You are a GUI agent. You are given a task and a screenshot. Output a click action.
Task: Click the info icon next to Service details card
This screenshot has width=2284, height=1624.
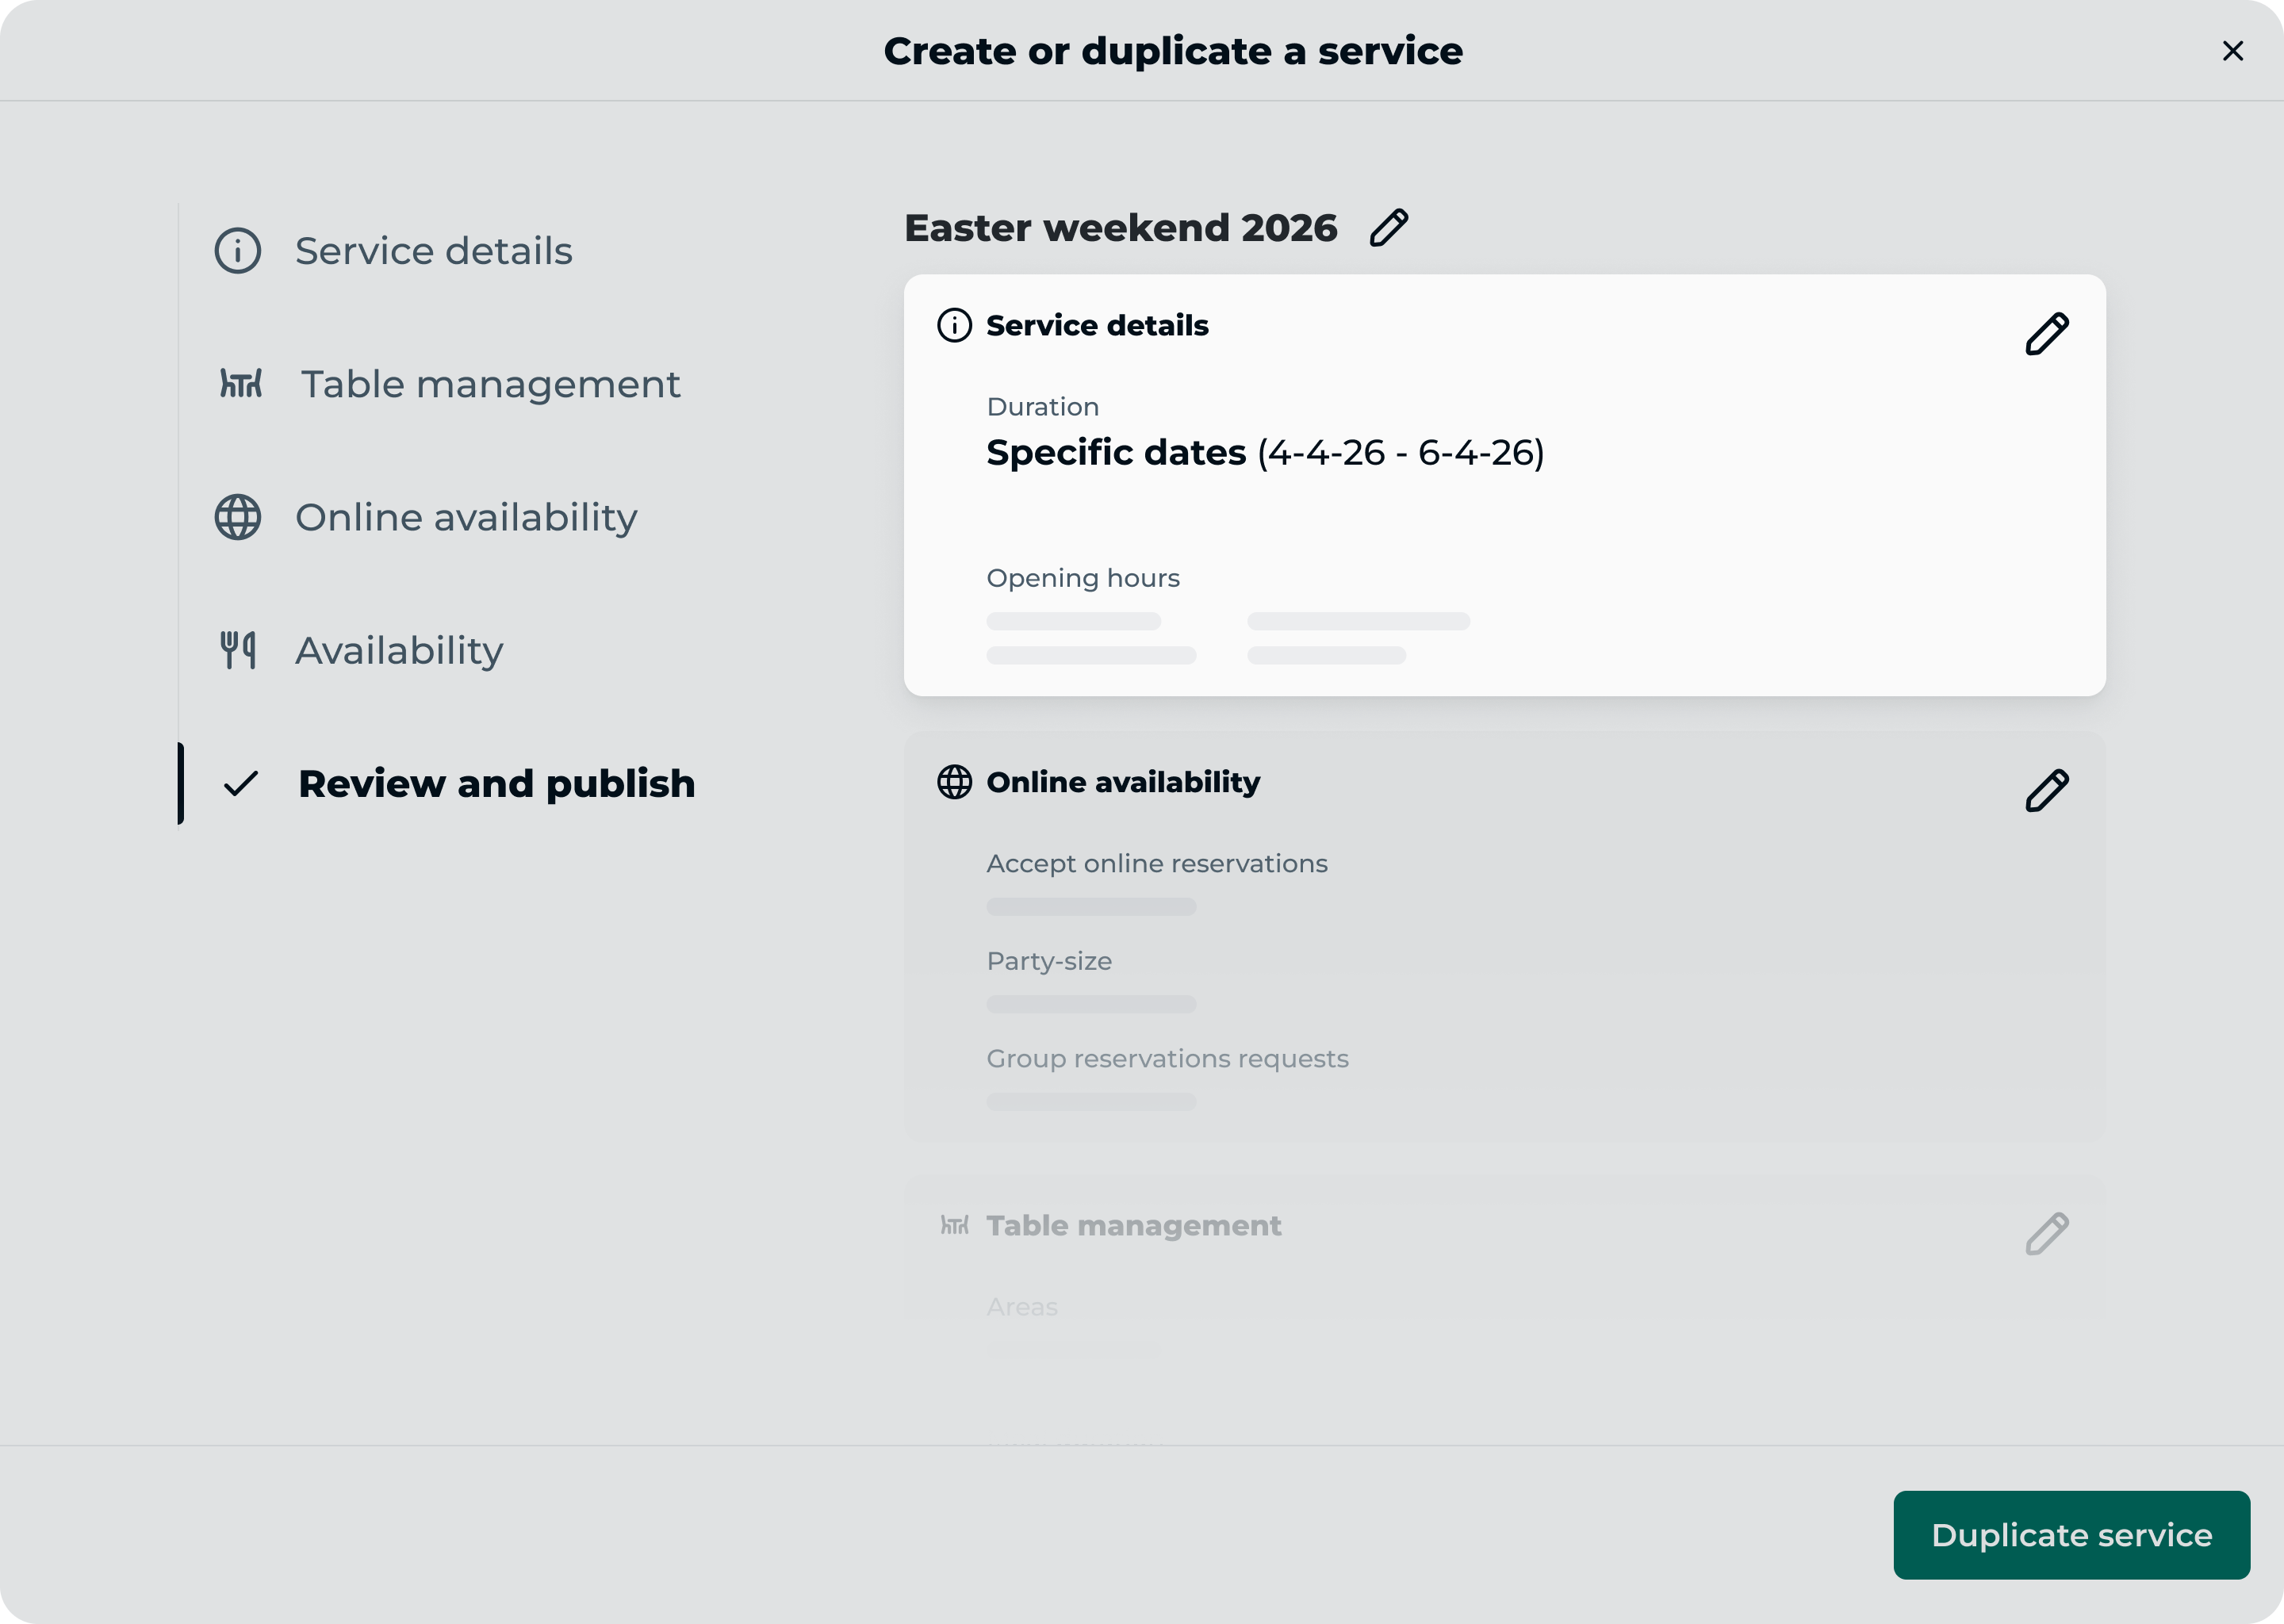(x=953, y=325)
